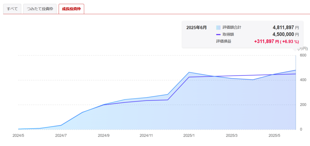
Task: Click the 評価損益 label in tooltip
Action: pos(224,41)
